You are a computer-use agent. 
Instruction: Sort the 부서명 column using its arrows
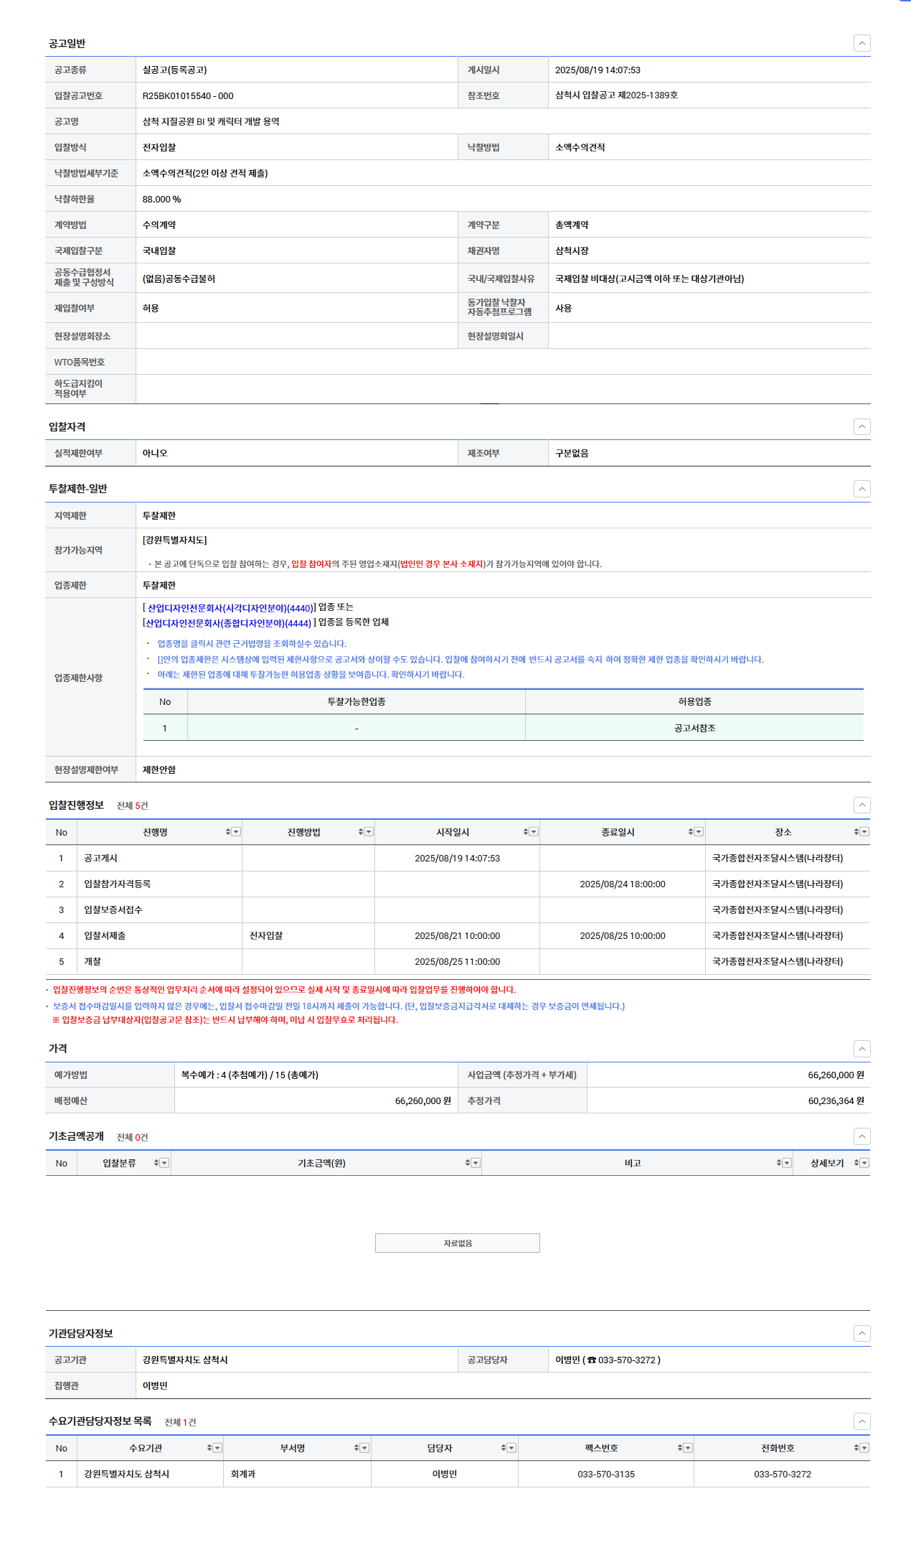coord(357,1448)
